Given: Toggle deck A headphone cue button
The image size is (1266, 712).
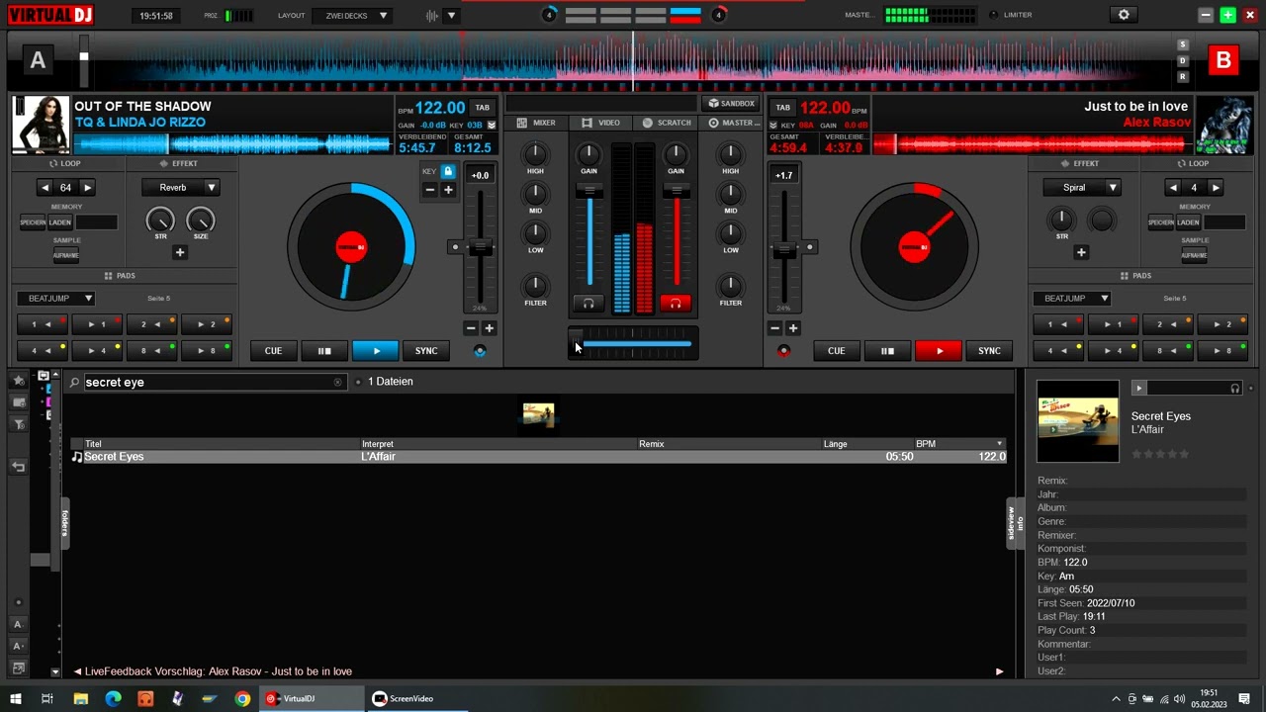Looking at the screenshot, I should (x=588, y=304).
